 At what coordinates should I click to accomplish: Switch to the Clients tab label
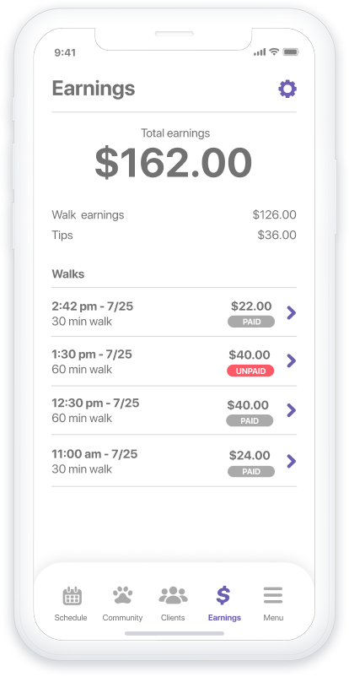(x=173, y=618)
